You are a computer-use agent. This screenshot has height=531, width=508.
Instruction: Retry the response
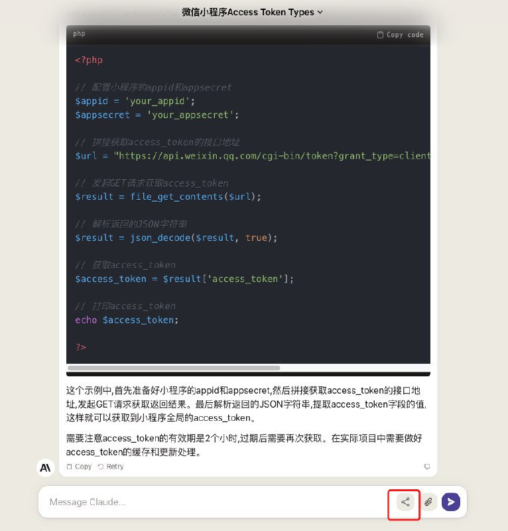[111, 467]
